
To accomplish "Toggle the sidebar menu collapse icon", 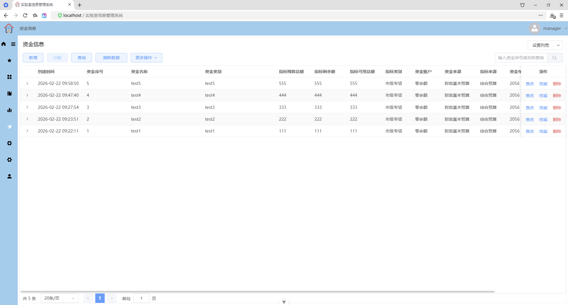I will [13, 44].
